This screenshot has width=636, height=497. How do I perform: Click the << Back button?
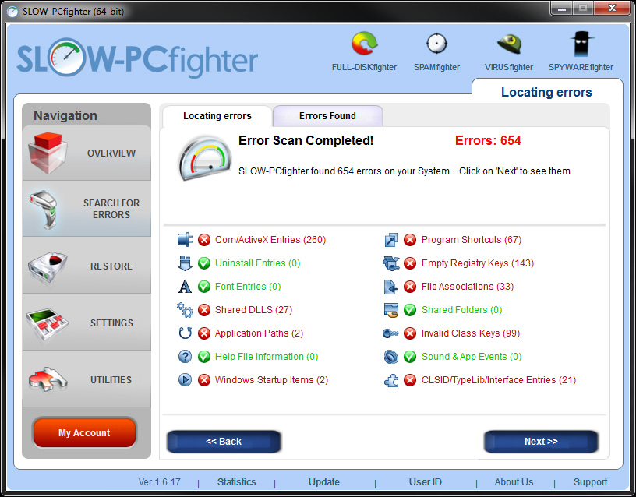224,442
